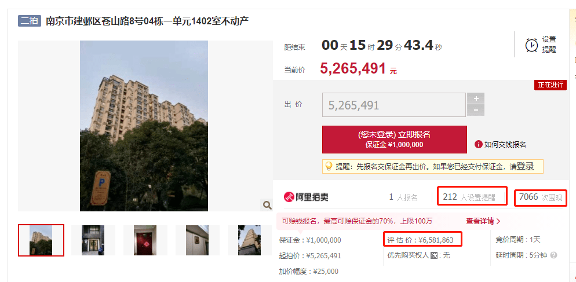
Task: Click the red info icon beside 如何交钱报名
Action: pos(478,144)
